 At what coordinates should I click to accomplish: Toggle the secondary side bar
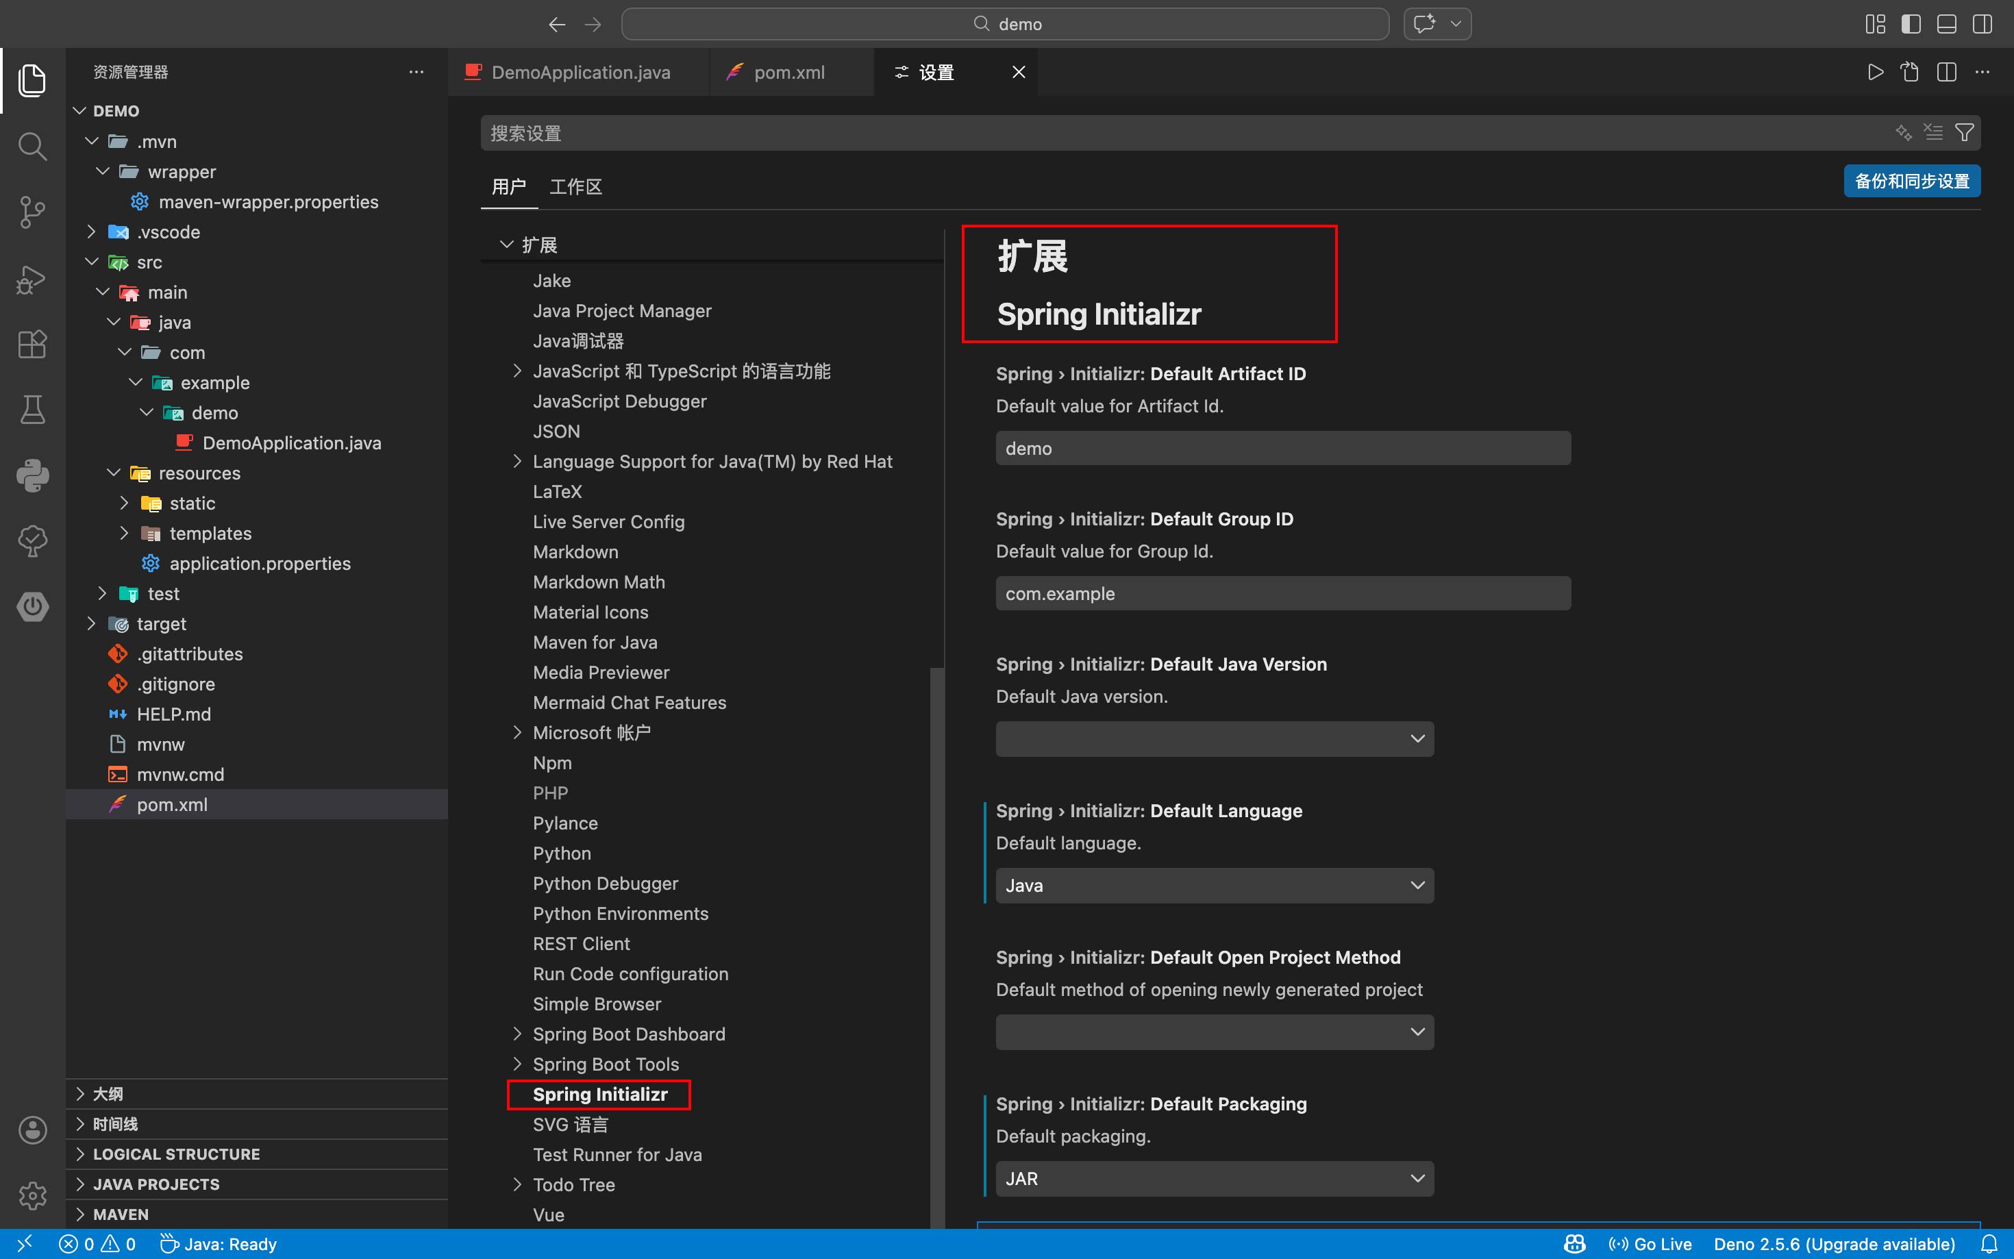(x=1982, y=24)
